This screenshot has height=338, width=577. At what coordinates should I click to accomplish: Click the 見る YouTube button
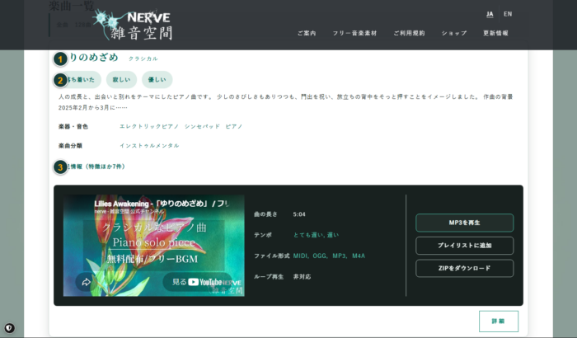(x=198, y=282)
